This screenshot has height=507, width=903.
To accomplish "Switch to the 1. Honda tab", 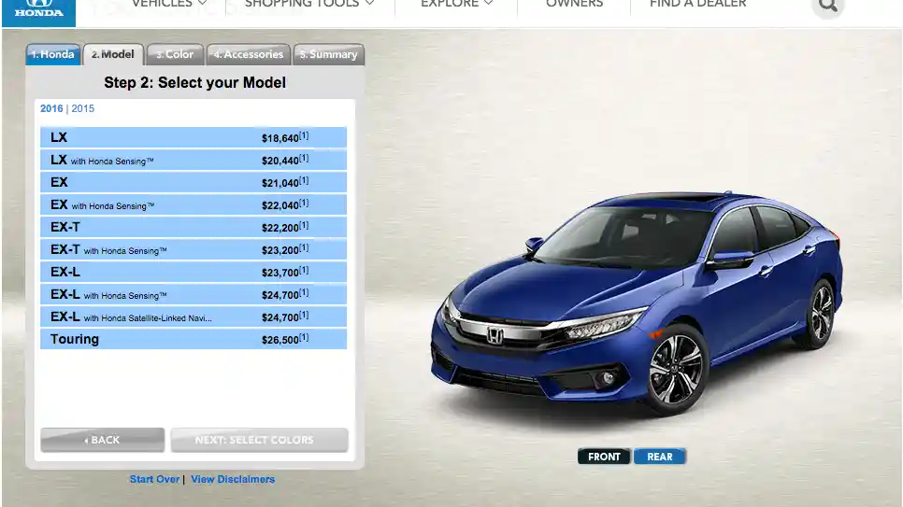I will (53, 55).
